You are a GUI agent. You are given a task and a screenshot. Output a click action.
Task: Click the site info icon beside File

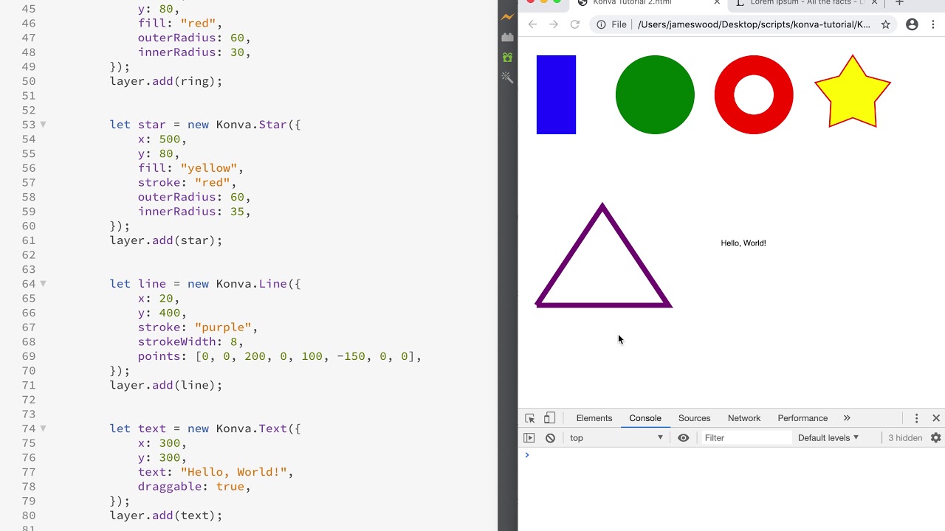tap(601, 24)
